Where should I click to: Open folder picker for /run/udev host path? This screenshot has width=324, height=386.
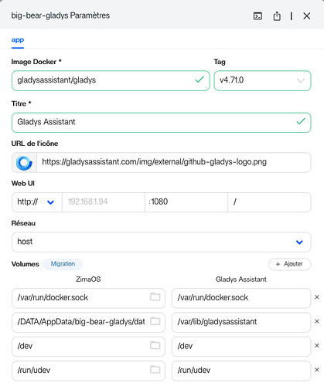pyautogui.click(x=155, y=370)
